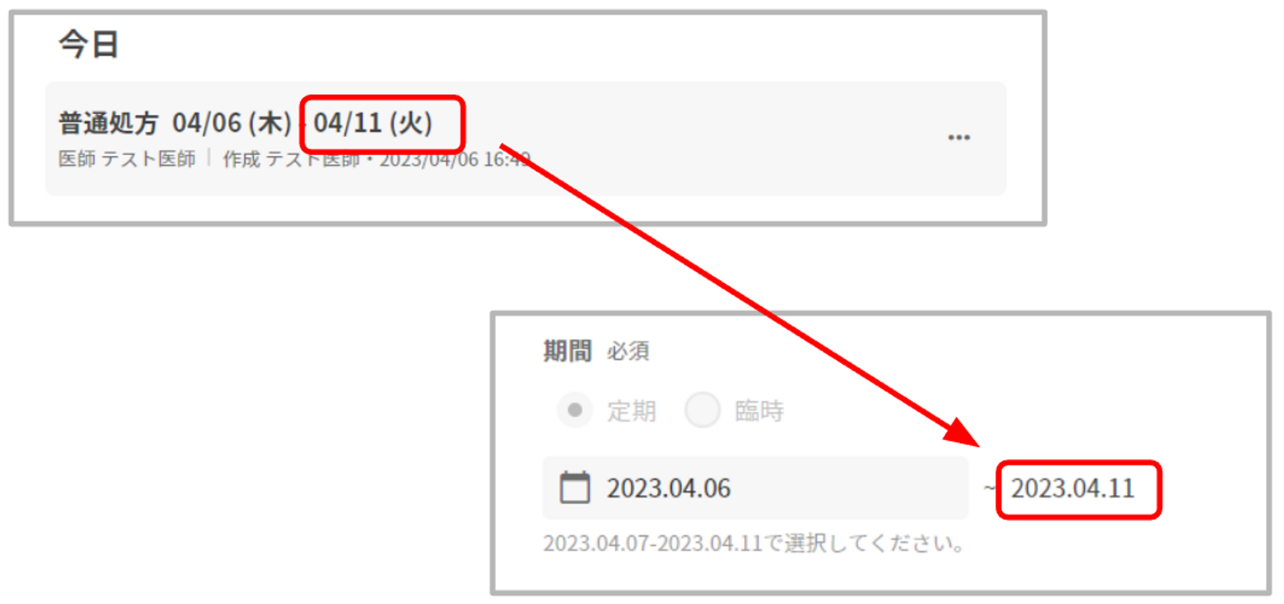
Task: Click the 必須 required indicator
Action: (x=628, y=351)
